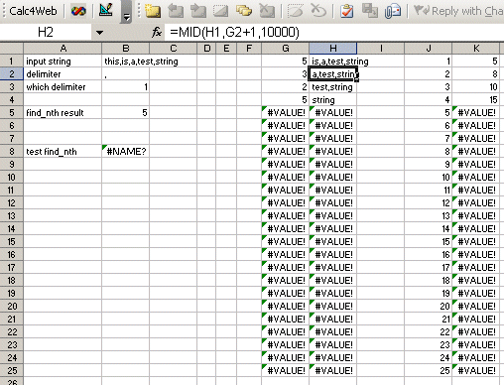Click the fx insert function button
The image size is (504, 385).
[x=157, y=33]
